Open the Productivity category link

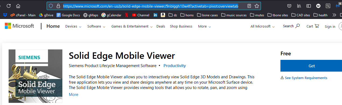tap(174, 65)
